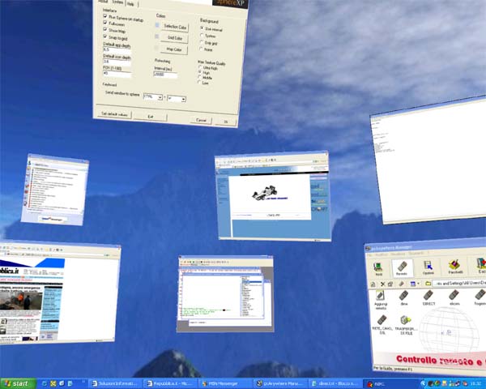Select Low texture quality radio

click(199, 82)
